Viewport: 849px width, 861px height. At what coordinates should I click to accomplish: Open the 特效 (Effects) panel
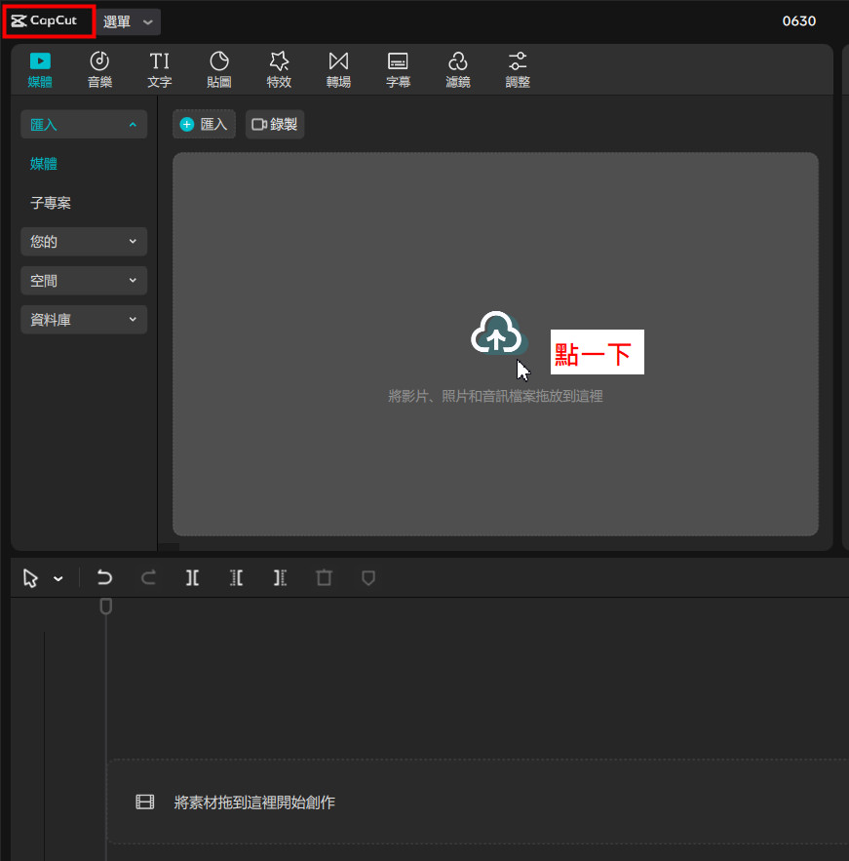pyautogui.click(x=279, y=70)
